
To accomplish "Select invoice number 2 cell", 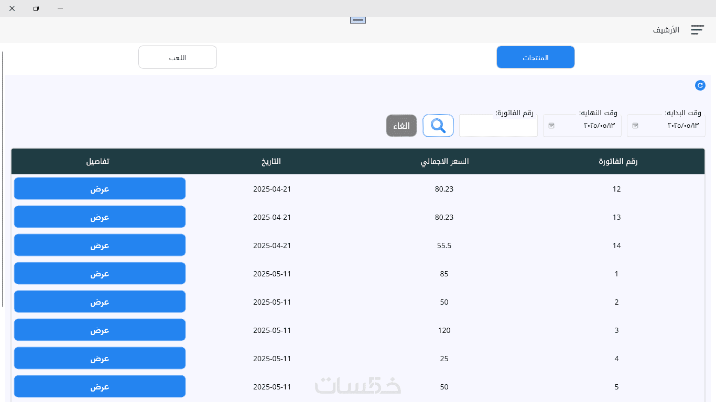I will (x=617, y=302).
